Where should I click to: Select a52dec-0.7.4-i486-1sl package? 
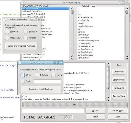[32, 11]
